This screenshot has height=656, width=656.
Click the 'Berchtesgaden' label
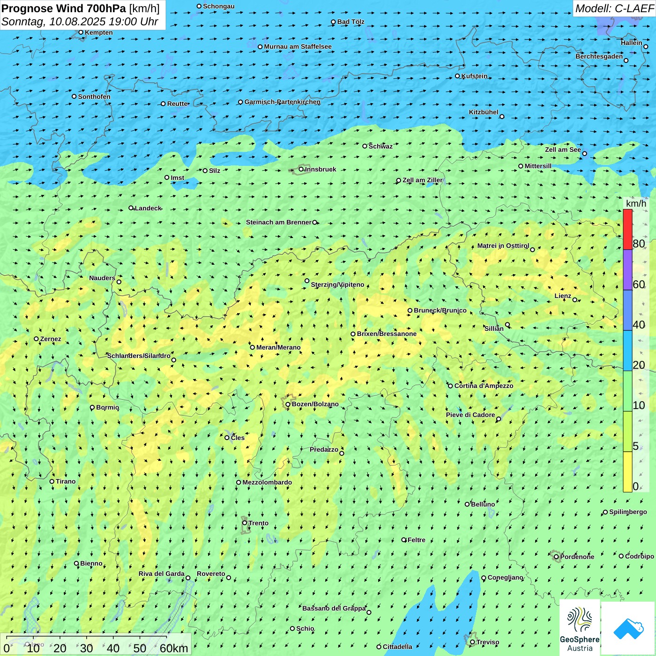pyautogui.click(x=599, y=56)
